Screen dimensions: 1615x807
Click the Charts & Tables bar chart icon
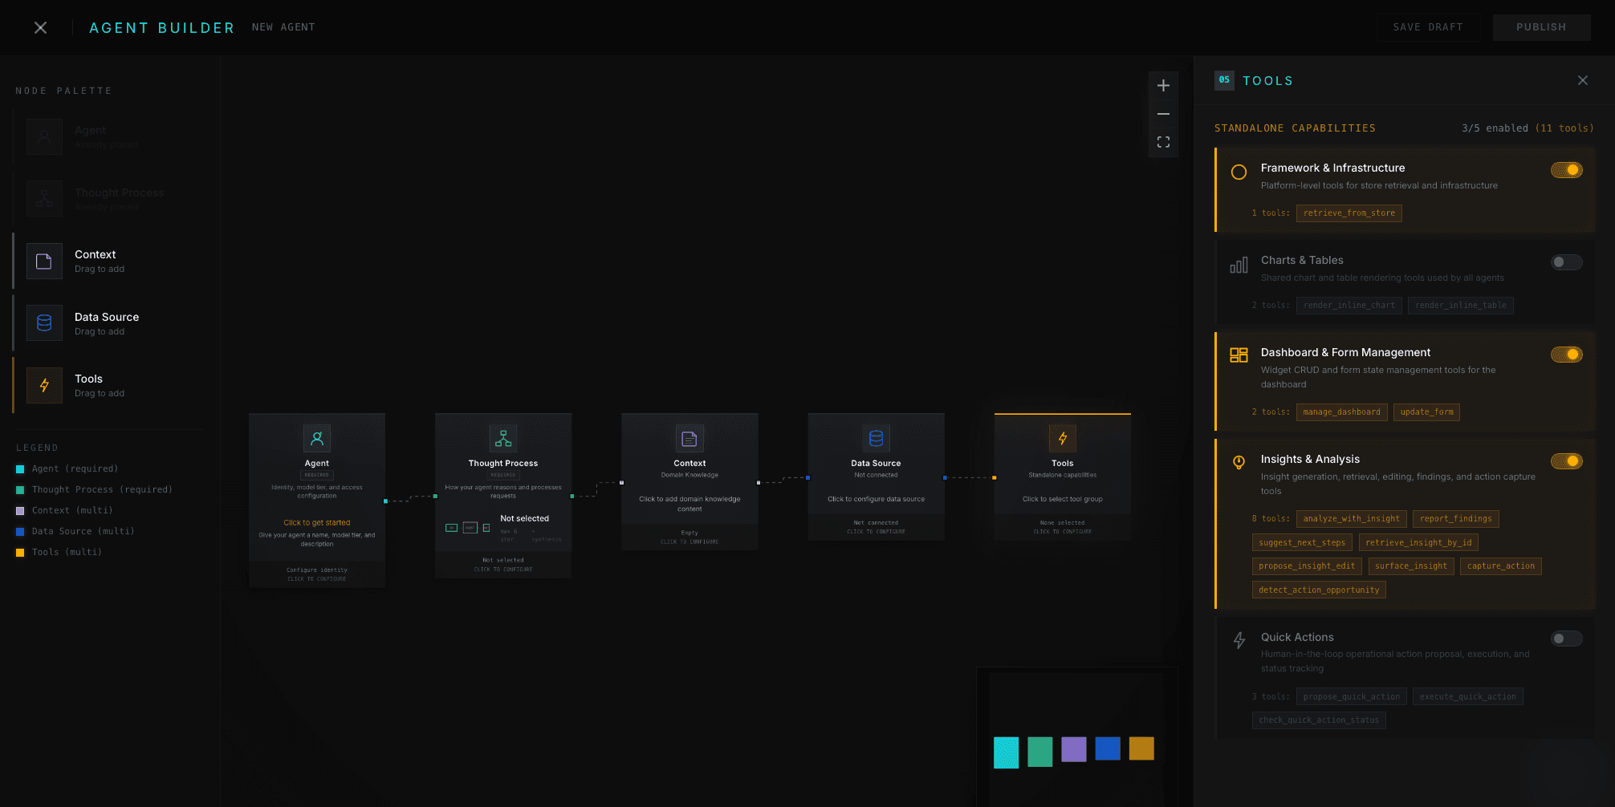[x=1239, y=265]
